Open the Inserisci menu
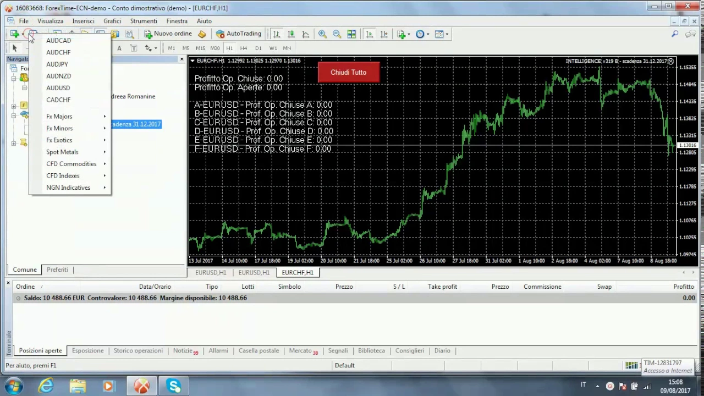 (x=83, y=21)
